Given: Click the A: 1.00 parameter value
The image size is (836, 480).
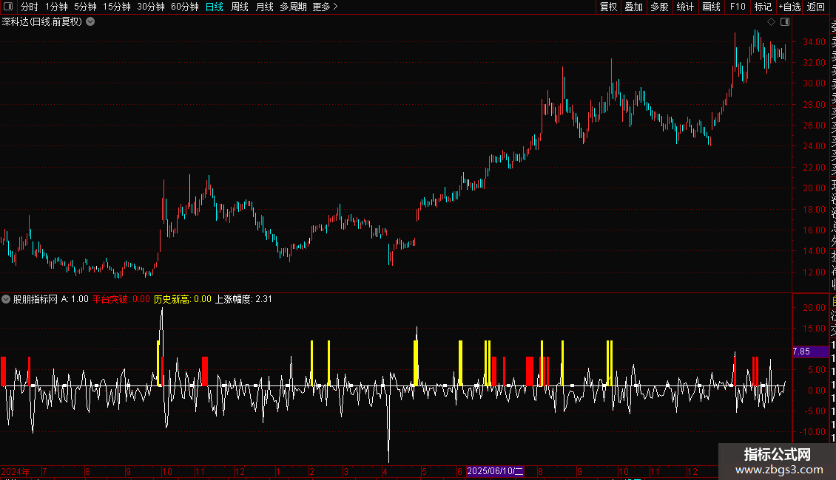Looking at the screenshot, I should tap(75, 299).
